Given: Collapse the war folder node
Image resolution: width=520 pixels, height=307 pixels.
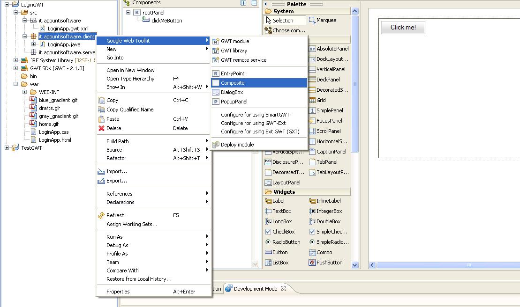Looking at the screenshot, I should pyautogui.click(x=15, y=84).
